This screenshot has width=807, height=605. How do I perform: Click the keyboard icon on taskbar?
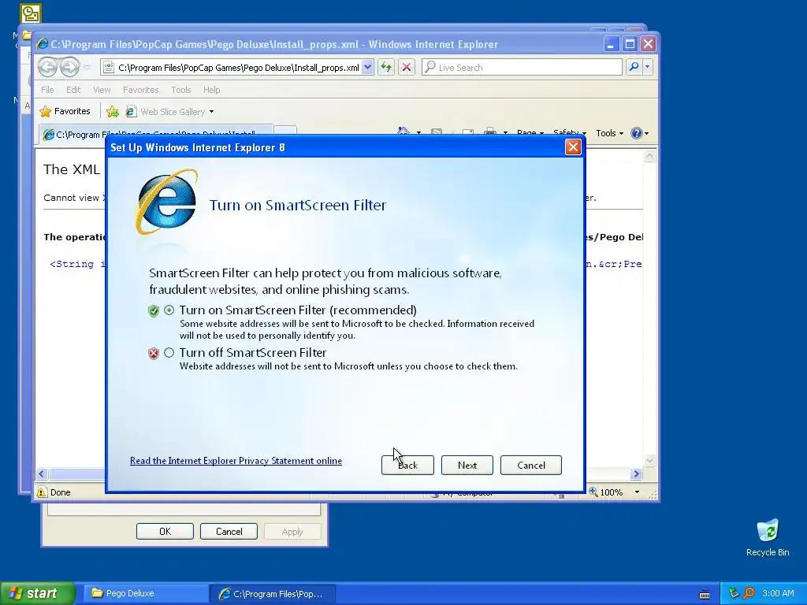[705, 595]
